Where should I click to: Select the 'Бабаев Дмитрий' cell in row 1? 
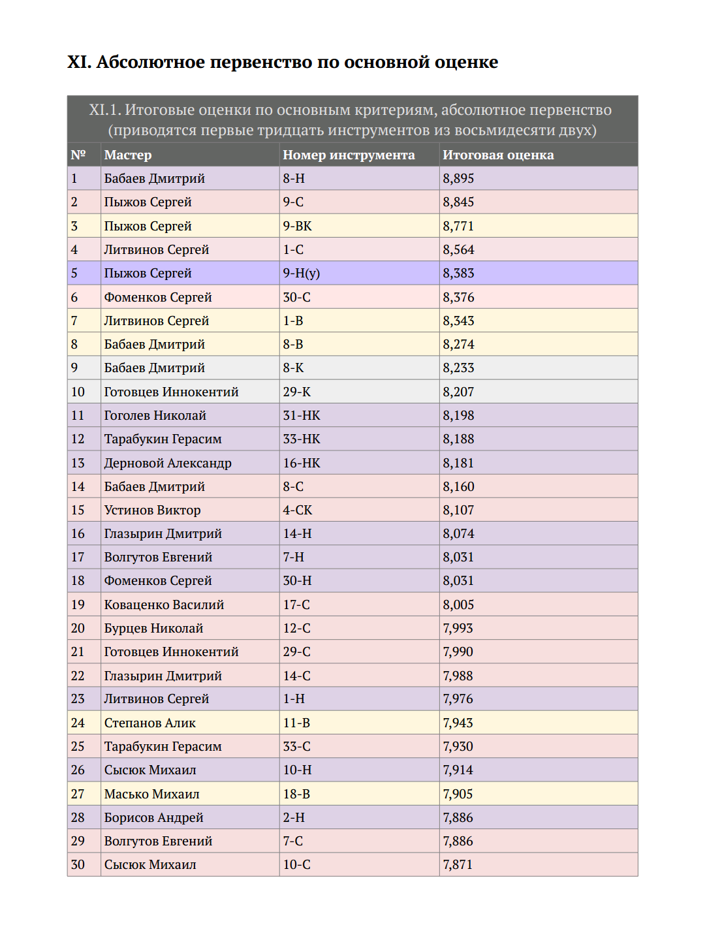tap(190, 178)
